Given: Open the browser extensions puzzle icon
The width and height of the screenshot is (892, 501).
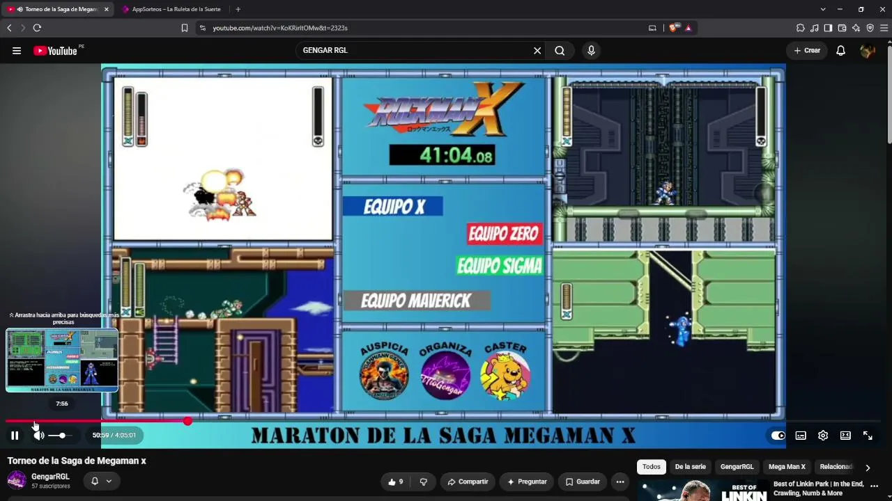Looking at the screenshot, I should pos(801,28).
